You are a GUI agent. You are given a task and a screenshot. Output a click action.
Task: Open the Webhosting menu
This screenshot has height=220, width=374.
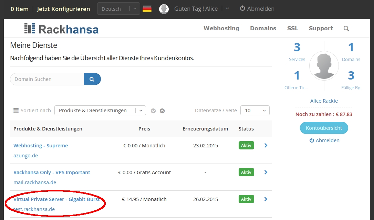tap(221, 28)
